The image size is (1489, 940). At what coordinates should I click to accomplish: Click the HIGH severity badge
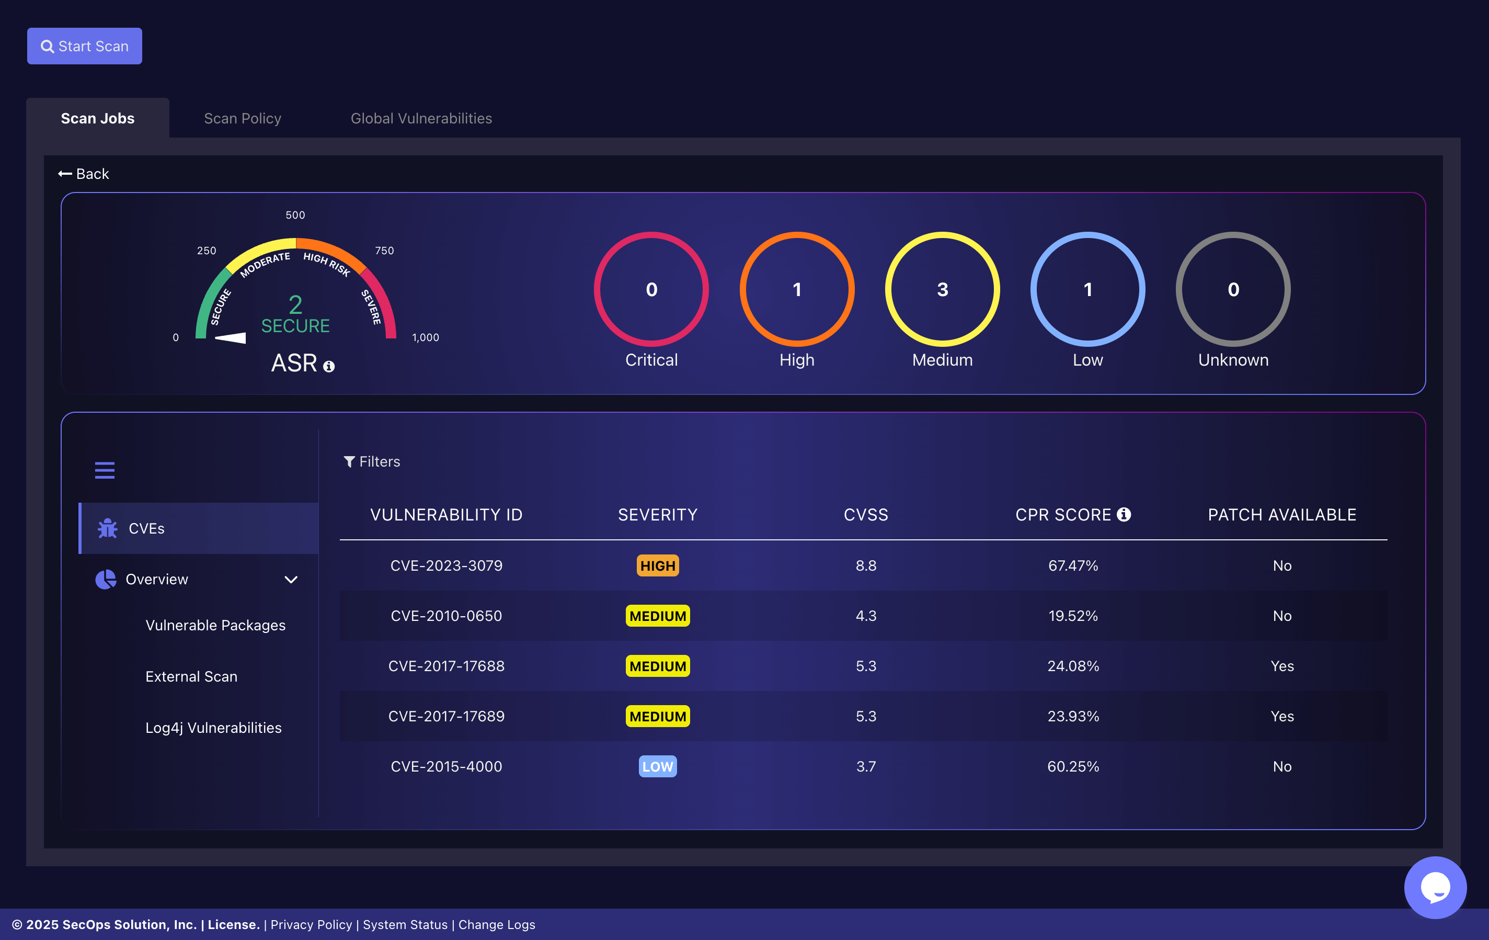(657, 565)
